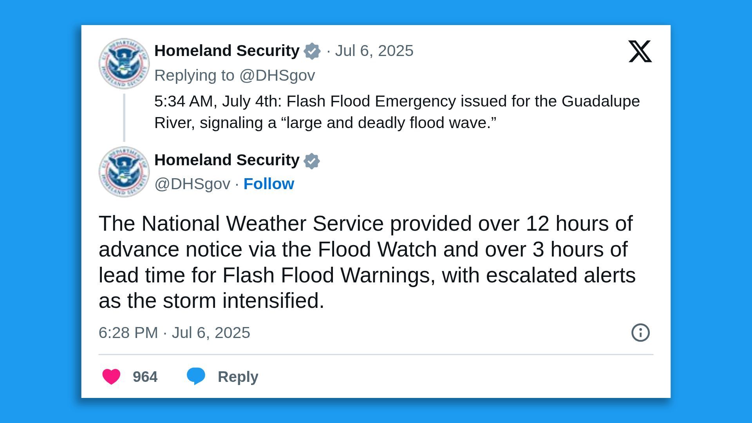Click the 964 like count

(145, 377)
